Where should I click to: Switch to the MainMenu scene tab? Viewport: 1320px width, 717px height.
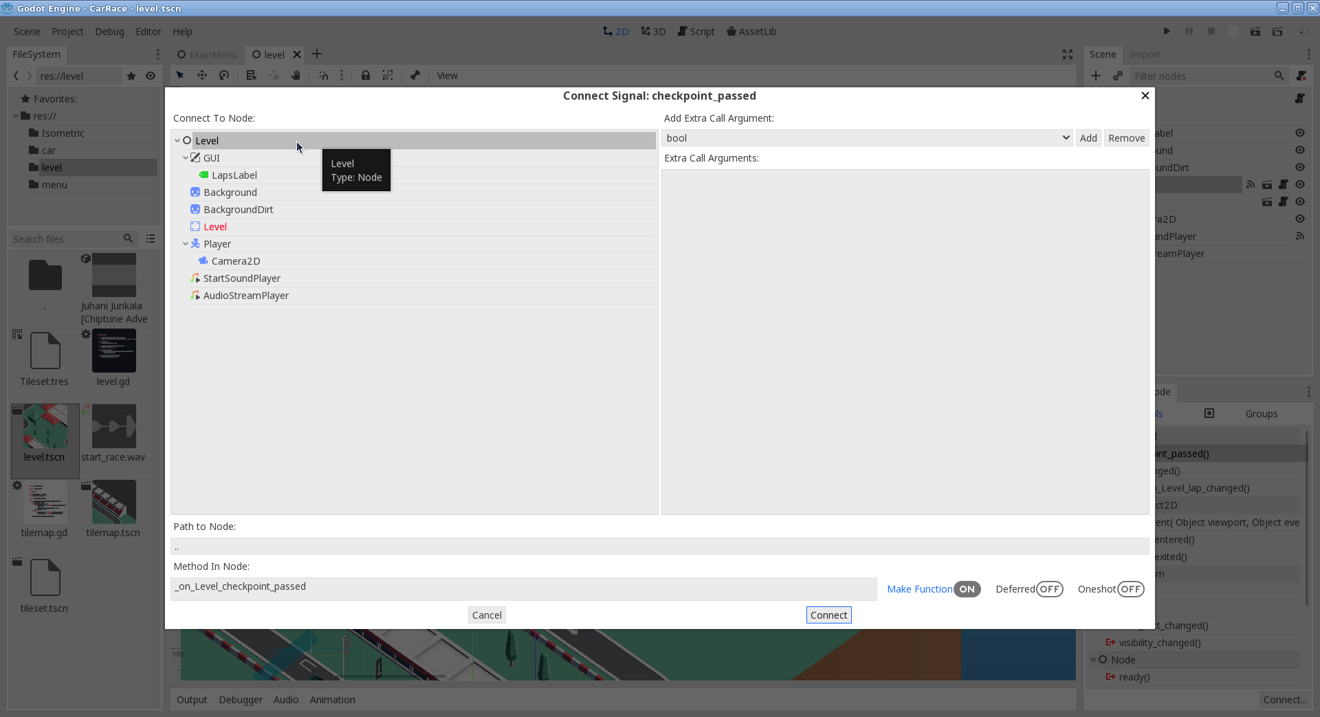(206, 54)
